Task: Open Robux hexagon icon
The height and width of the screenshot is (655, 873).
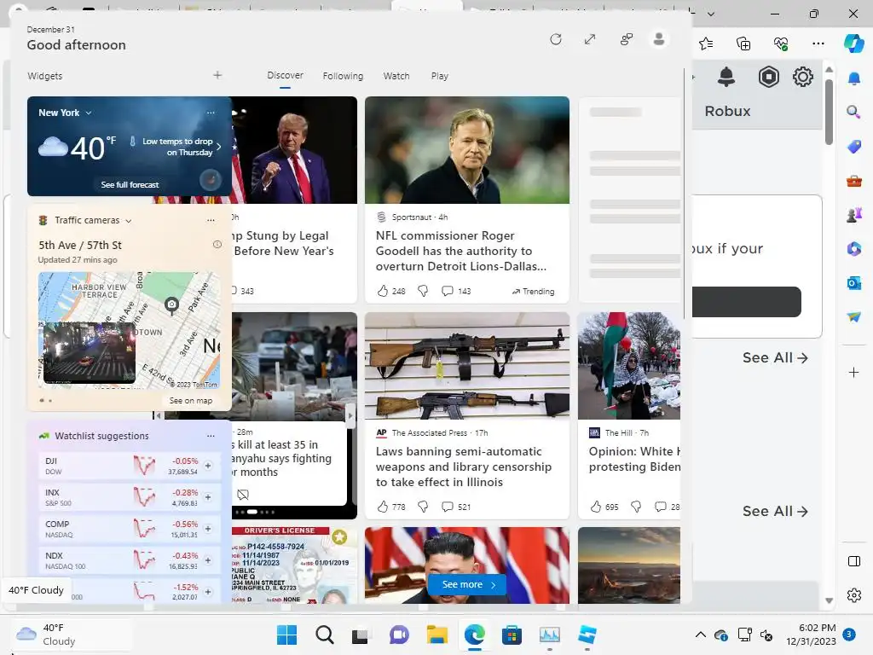Action: tap(768, 77)
